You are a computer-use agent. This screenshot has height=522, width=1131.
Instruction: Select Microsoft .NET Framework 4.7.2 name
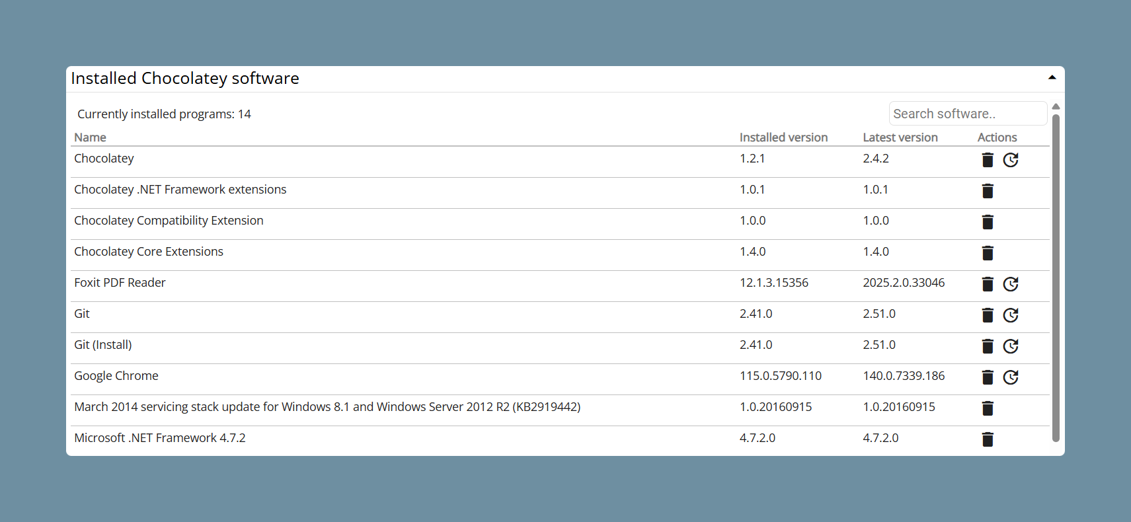click(160, 438)
